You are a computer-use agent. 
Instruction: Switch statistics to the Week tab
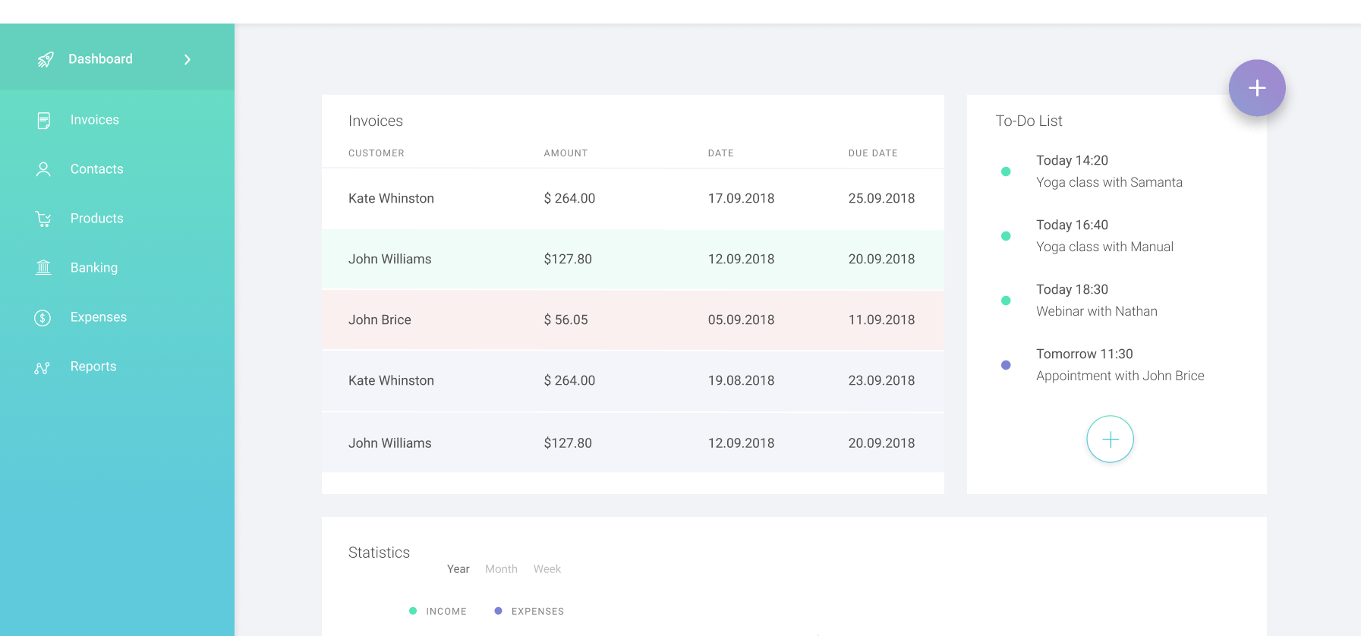547,569
